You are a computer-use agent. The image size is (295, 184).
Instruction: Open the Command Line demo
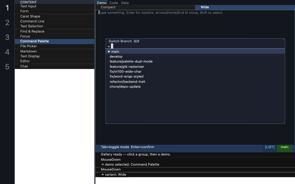55,21
